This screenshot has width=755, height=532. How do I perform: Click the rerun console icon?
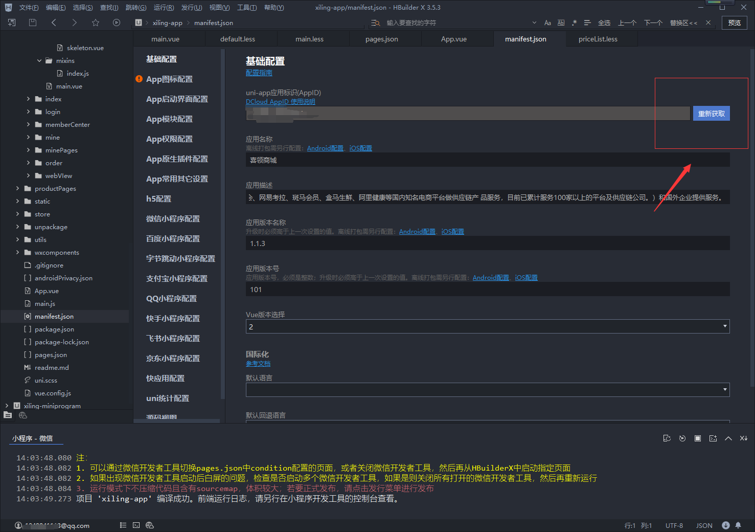667,438
